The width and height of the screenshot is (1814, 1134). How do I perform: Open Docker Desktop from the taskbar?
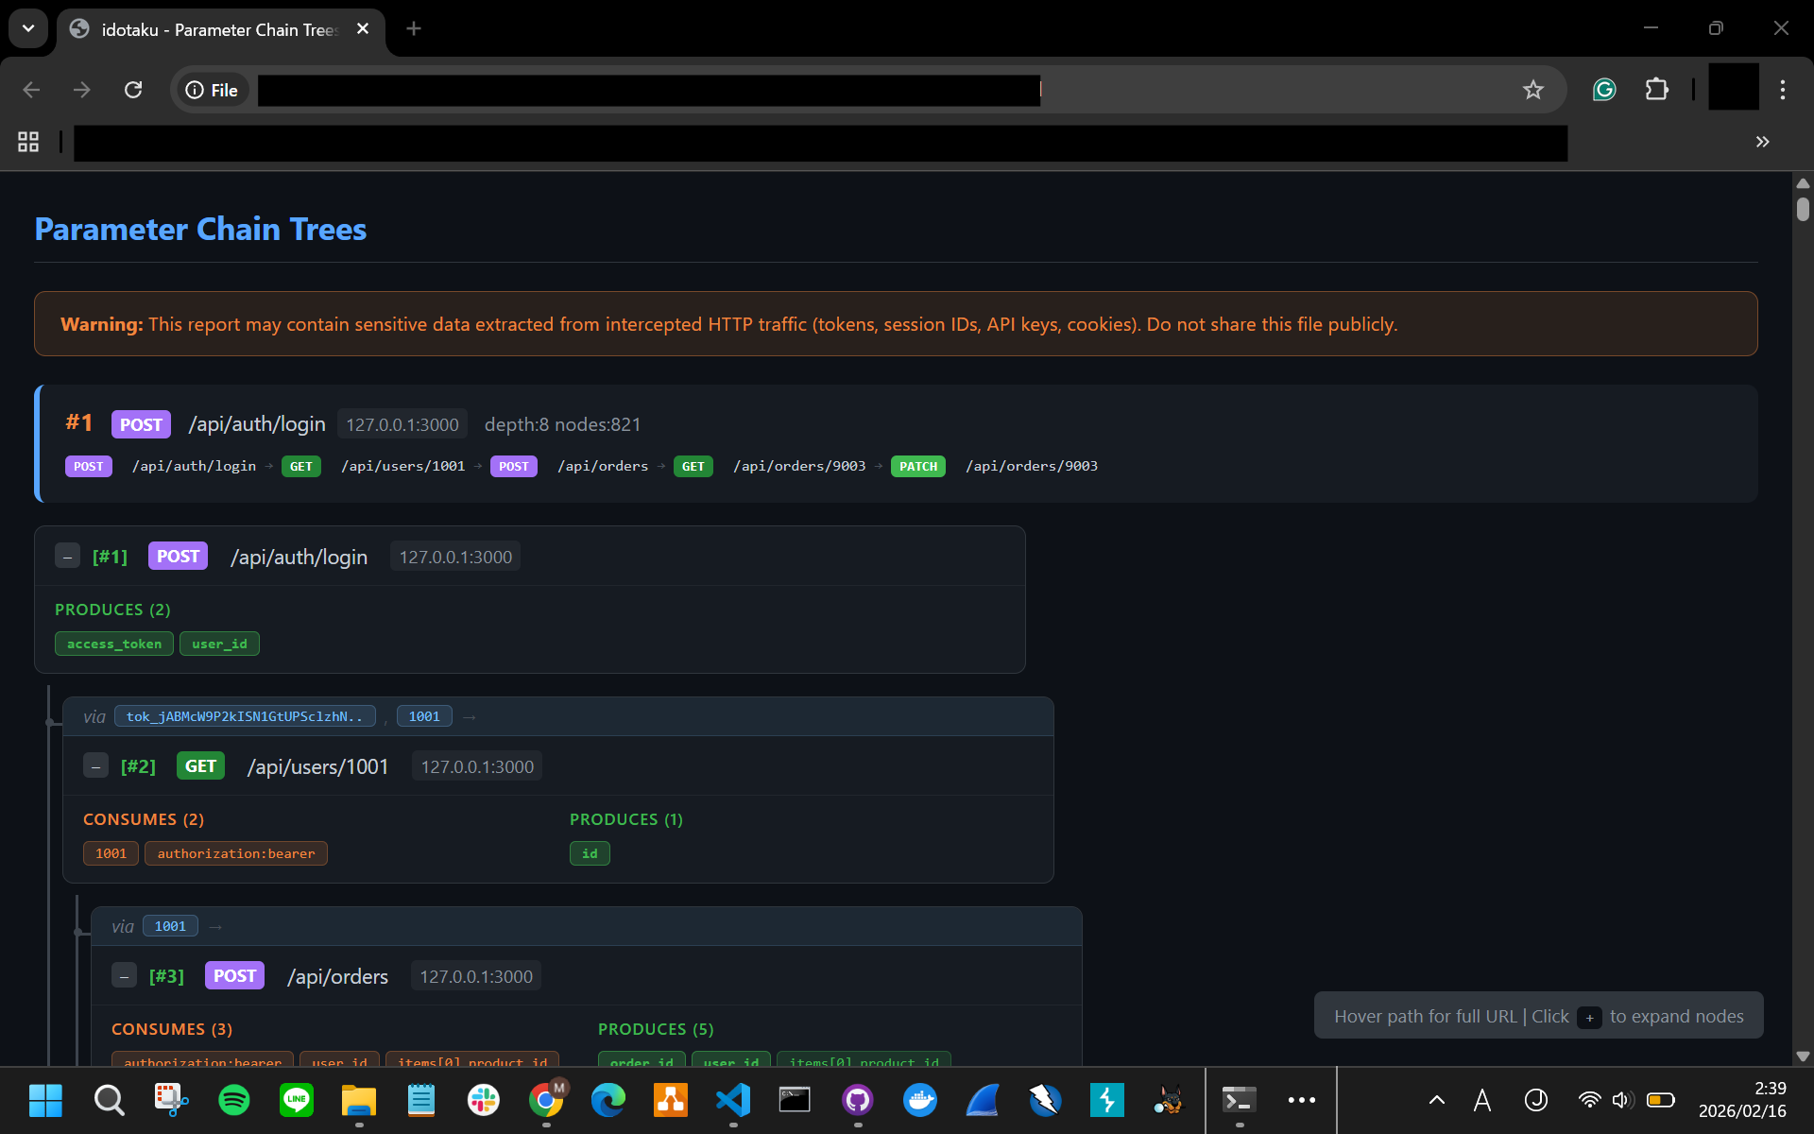point(919,1100)
